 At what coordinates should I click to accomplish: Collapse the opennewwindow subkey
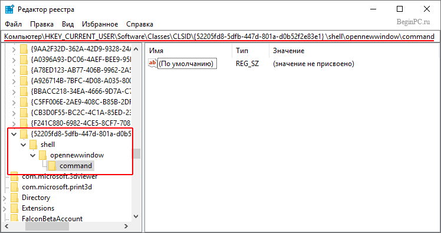tap(33, 155)
